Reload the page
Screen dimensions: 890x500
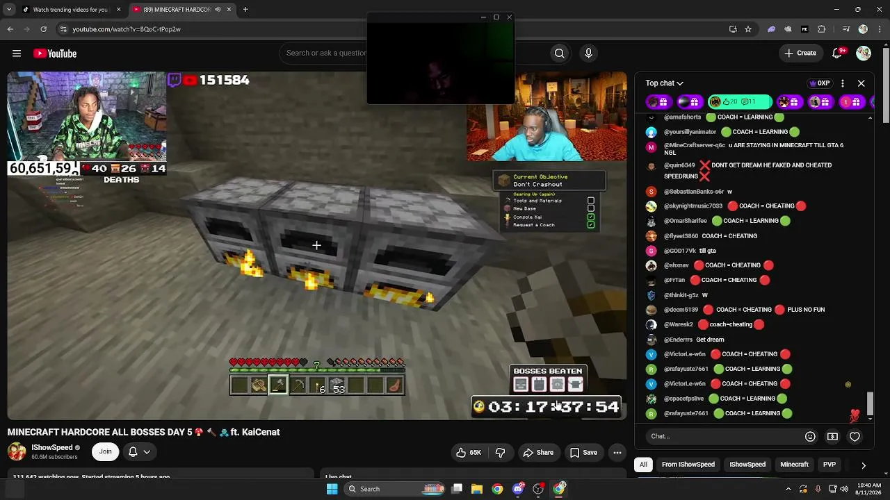(x=43, y=29)
